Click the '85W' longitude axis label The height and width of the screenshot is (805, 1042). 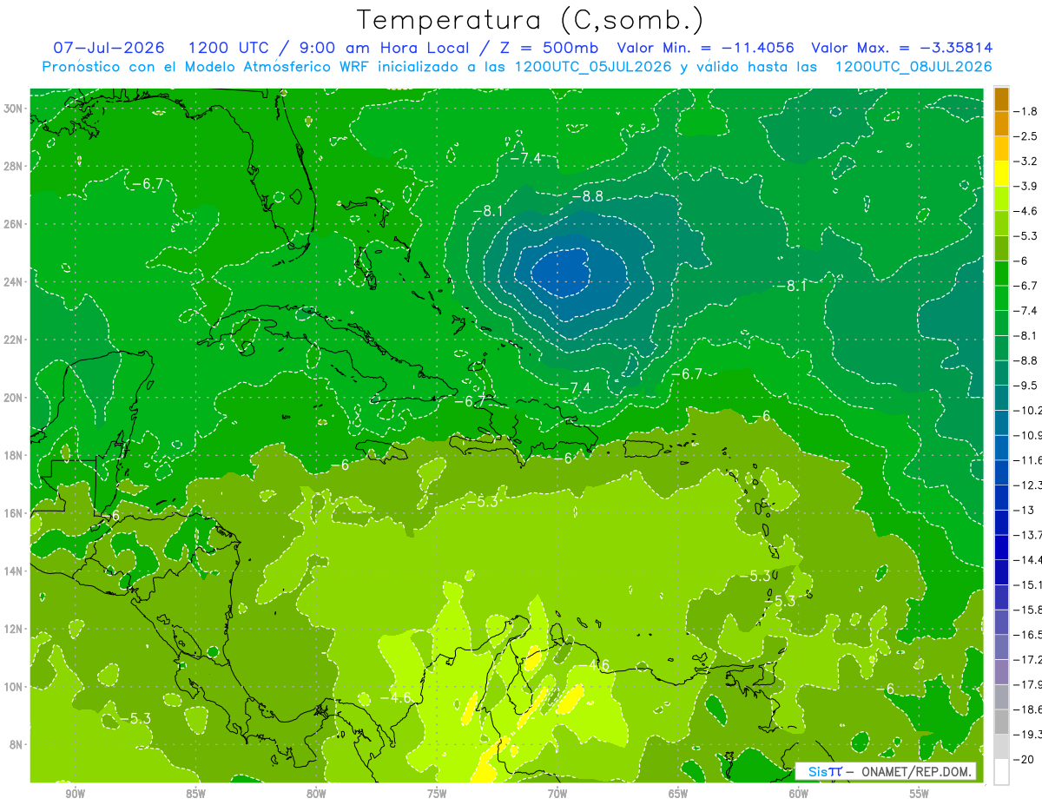coord(195,794)
